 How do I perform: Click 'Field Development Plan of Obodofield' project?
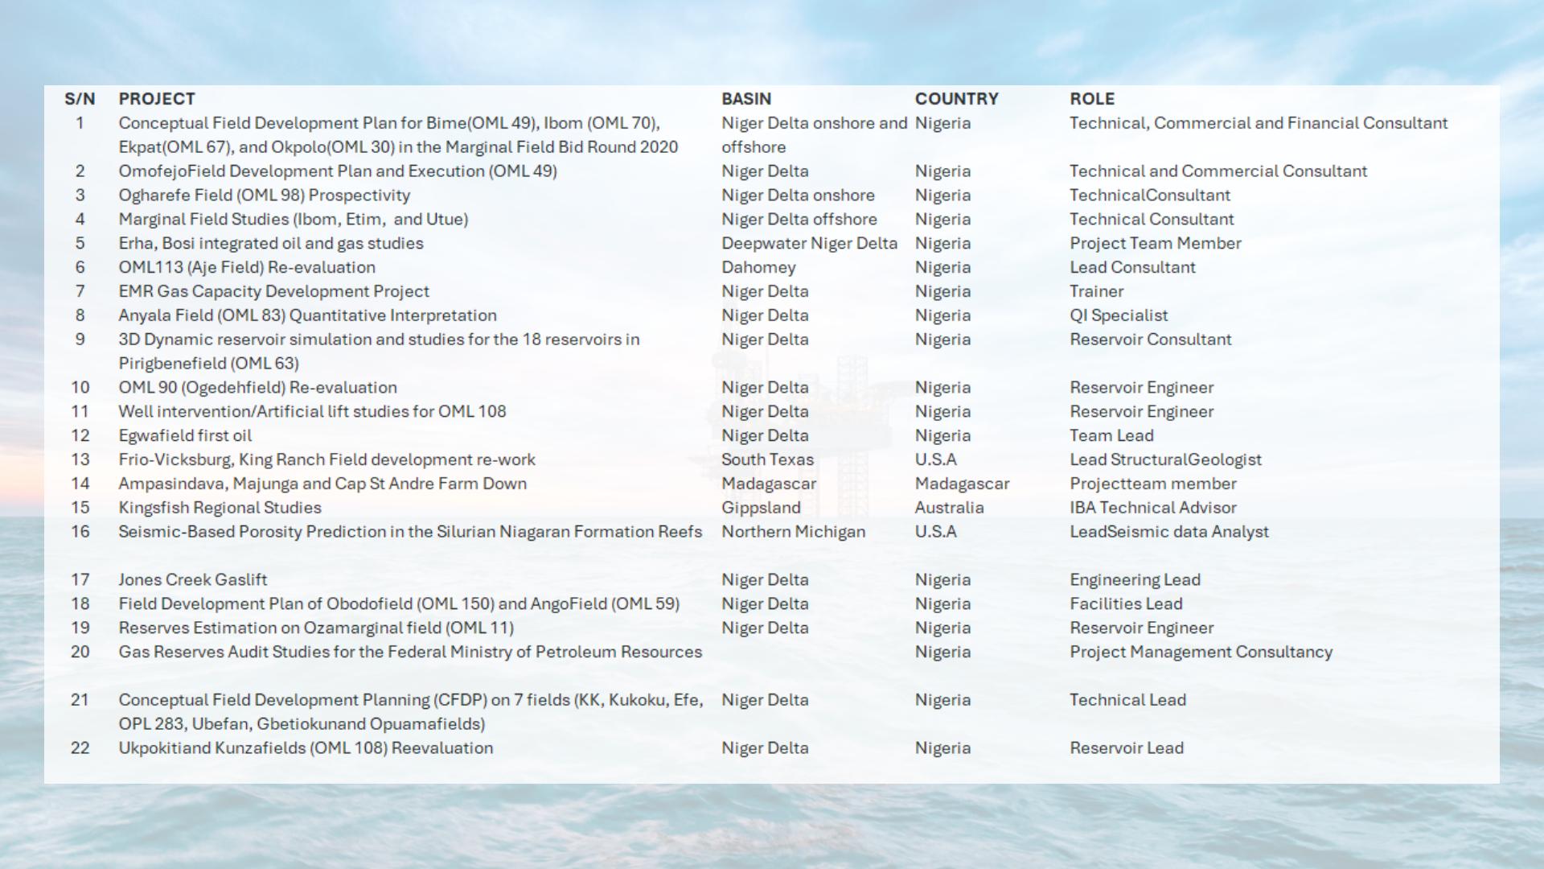click(399, 603)
